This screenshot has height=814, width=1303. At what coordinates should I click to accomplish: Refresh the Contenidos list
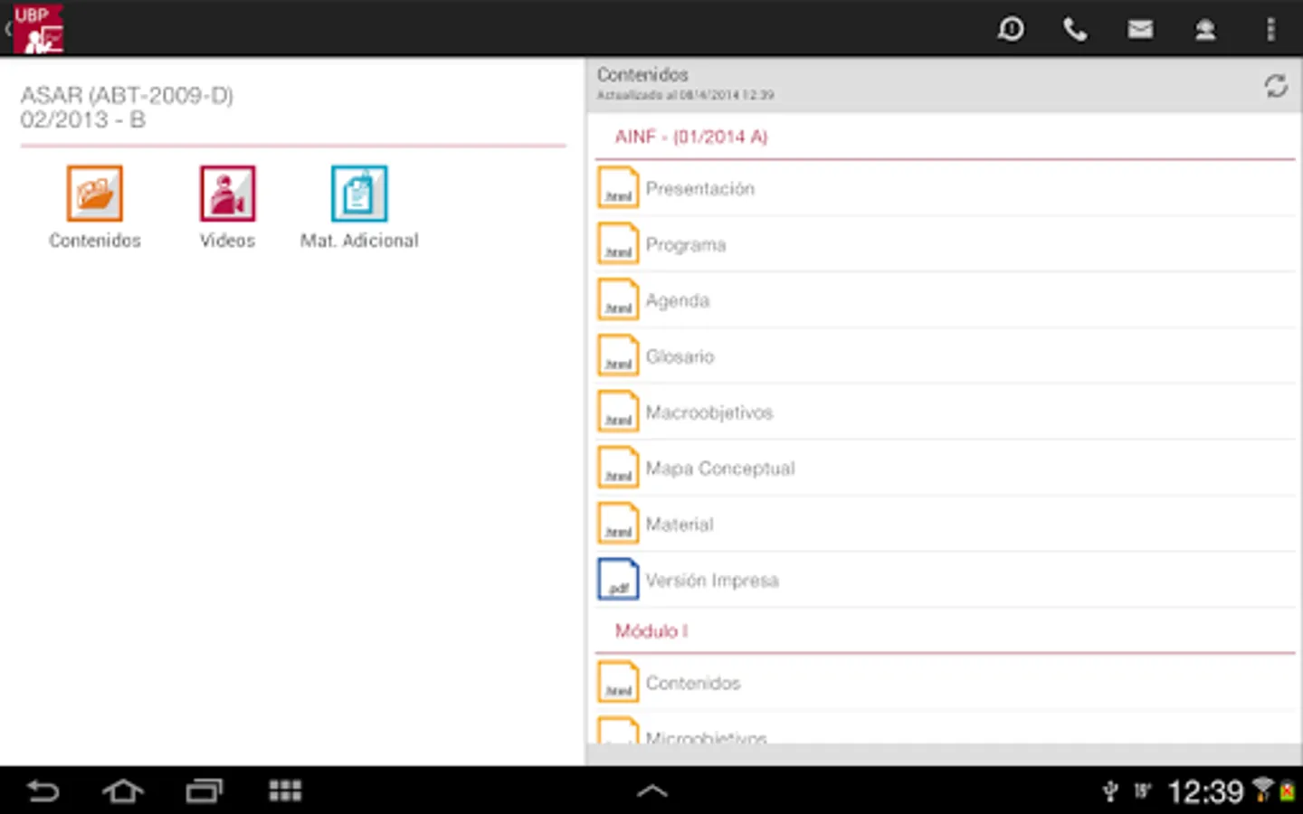(1276, 86)
